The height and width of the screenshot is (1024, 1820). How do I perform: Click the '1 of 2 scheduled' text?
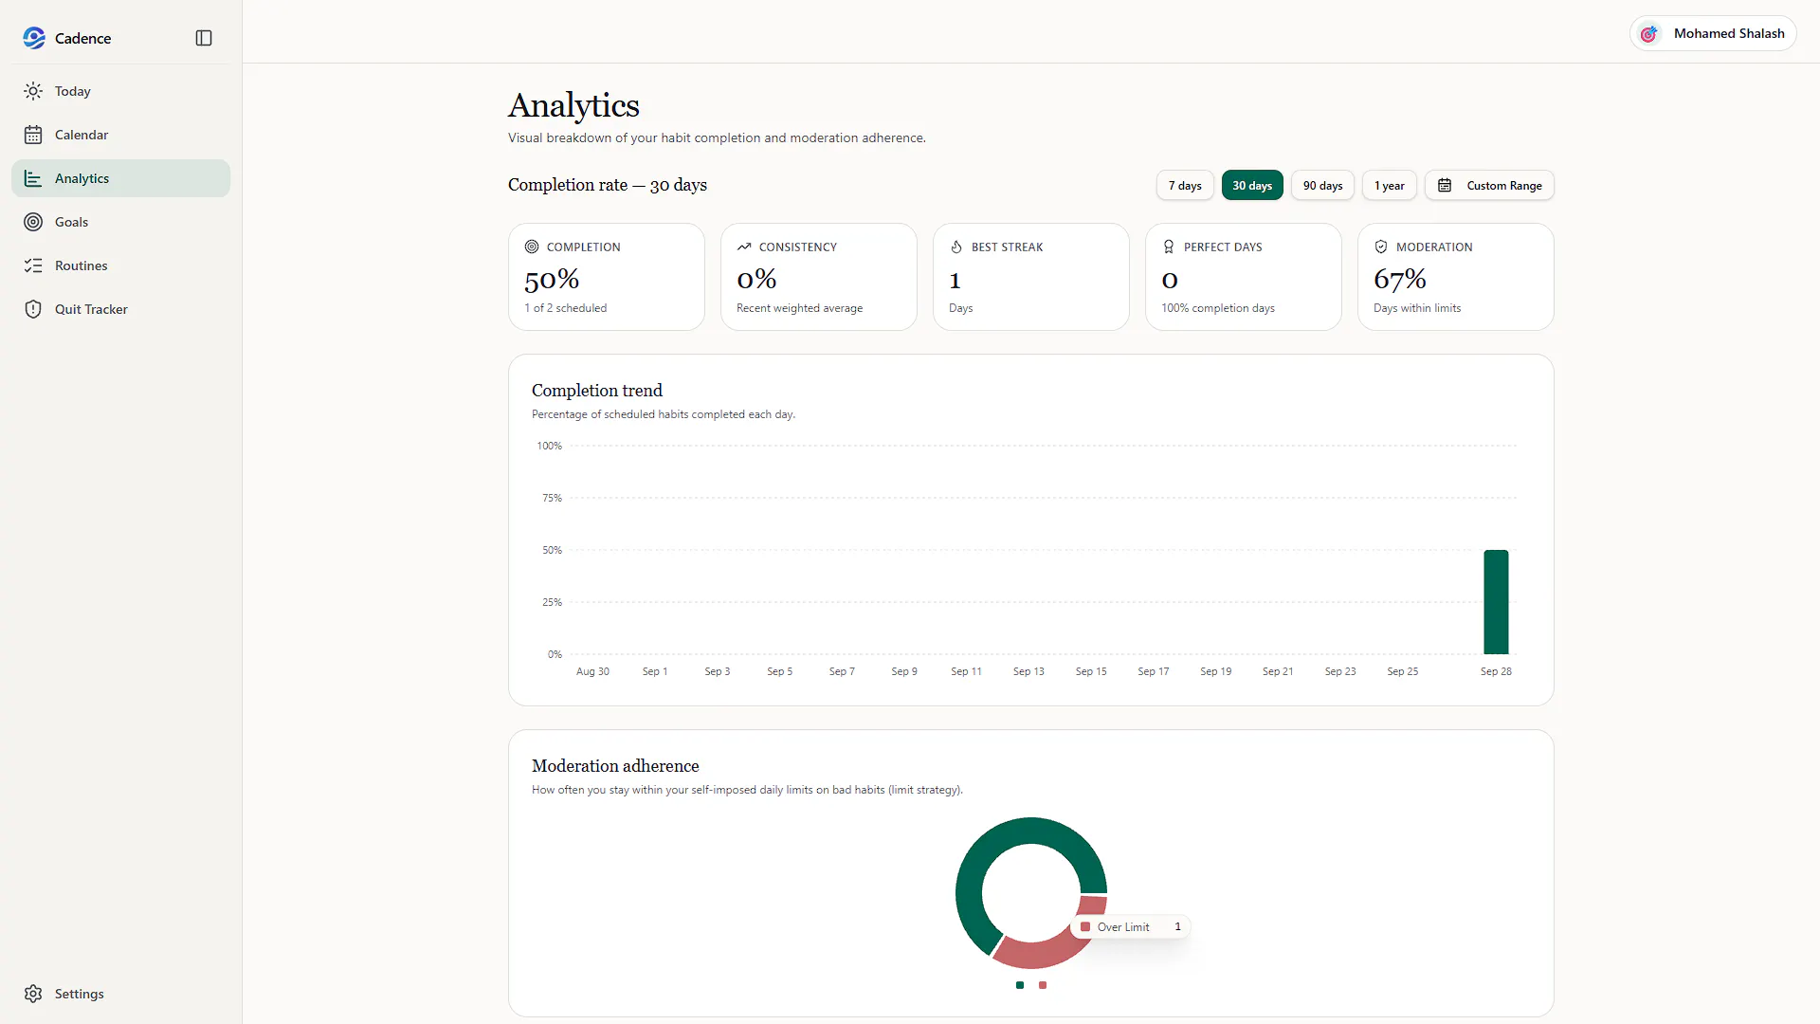tap(566, 308)
